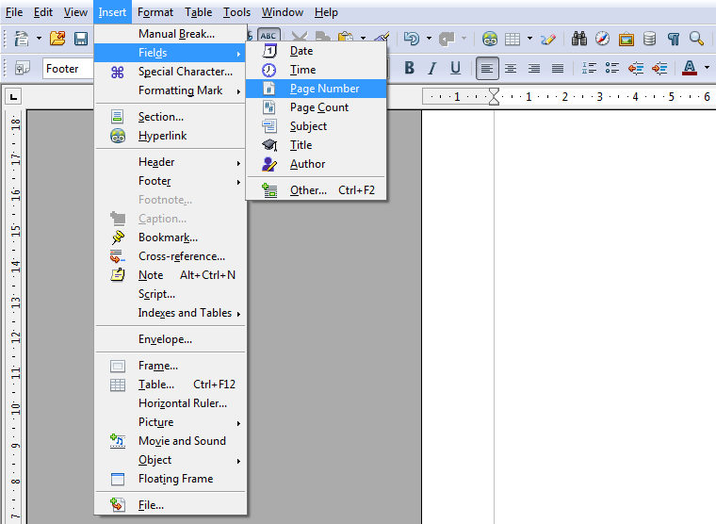
Task: Click Other... fields entry
Action: 308,190
